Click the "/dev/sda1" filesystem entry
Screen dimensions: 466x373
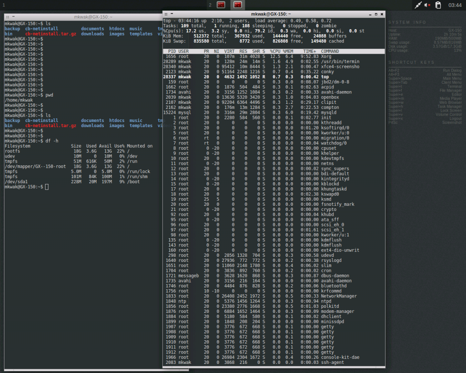click(16, 182)
